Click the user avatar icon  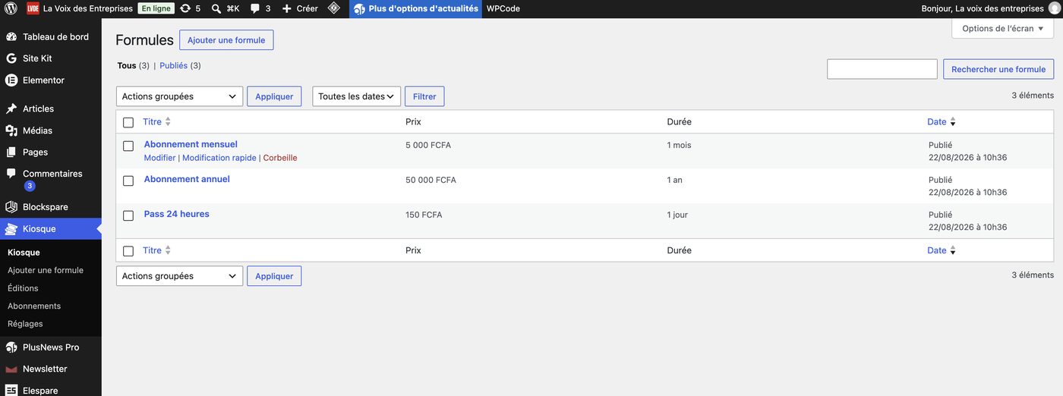pyautogui.click(x=1053, y=8)
